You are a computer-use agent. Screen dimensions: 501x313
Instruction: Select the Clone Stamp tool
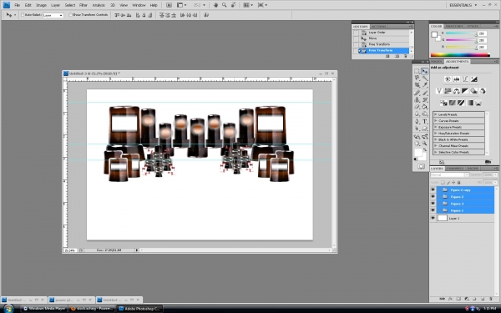(x=417, y=99)
